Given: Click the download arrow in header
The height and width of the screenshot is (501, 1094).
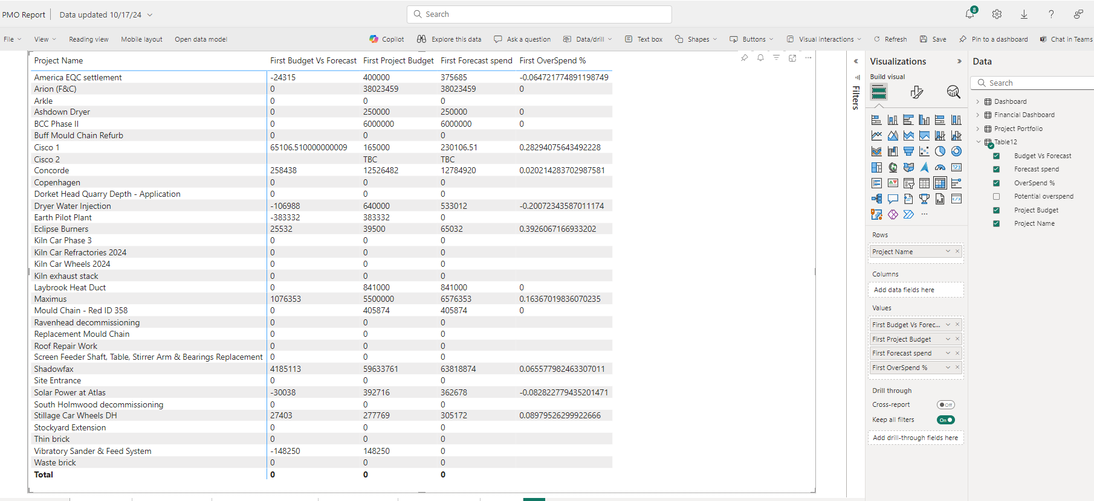Looking at the screenshot, I should 1024,14.
